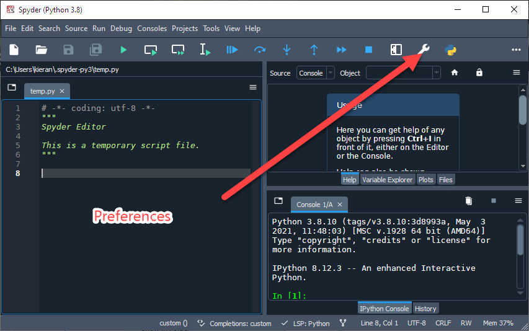The height and width of the screenshot is (331, 529).
Task: Run cell and advance
Action: pos(178,50)
